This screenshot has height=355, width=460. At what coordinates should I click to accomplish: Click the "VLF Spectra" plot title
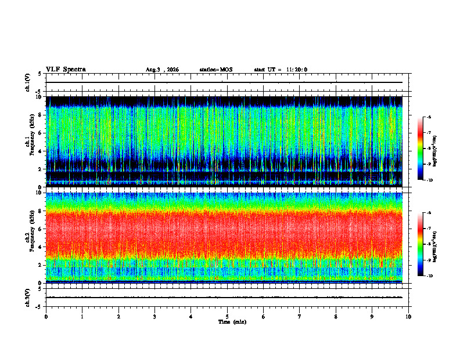[x=66, y=70]
